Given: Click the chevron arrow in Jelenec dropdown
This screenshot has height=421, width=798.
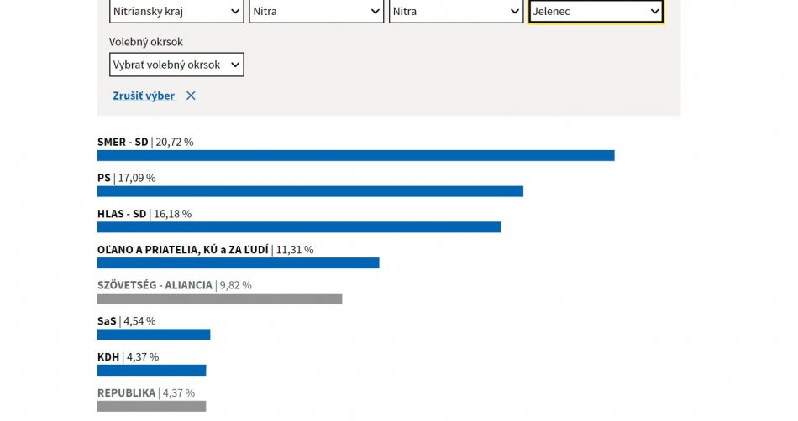Looking at the screenshot, I should pyautogui.click(x=654, y=12).
